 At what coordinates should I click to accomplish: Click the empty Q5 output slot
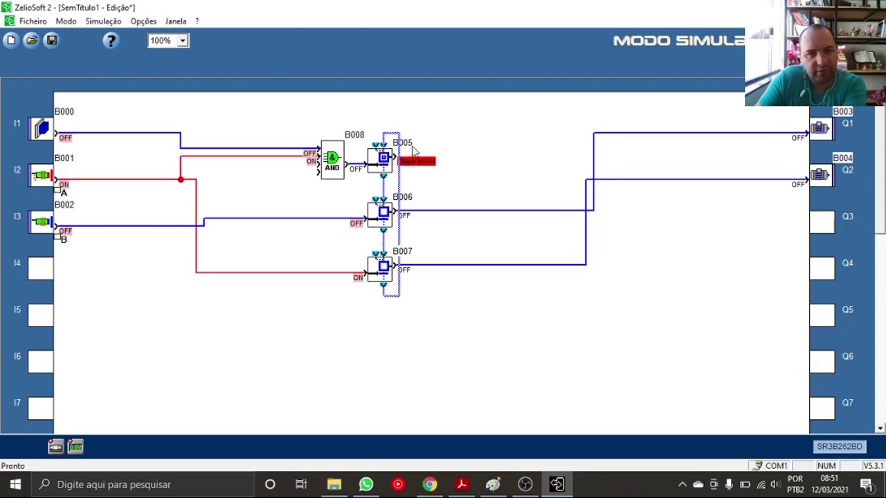click(x=822, y=315)
